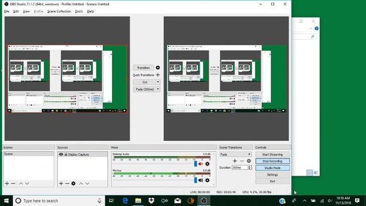
Task: Adjust Duration spinner arrows
Action: (249, 168)
